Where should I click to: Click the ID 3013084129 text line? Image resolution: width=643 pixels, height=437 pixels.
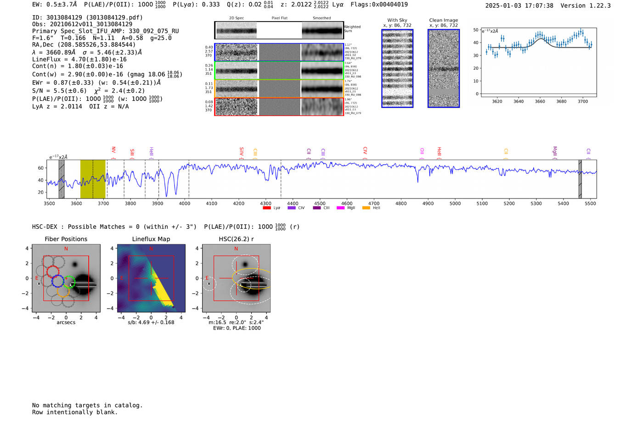[87, 17]
